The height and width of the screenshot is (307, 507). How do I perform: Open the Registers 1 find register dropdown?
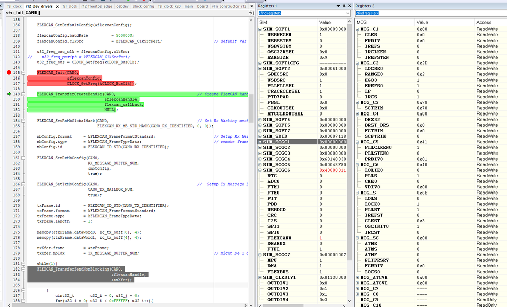tap(347, 13)
